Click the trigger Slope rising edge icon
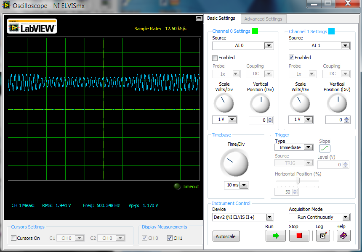Image resolution: width=362 pixels, height=252 pixels. click(325, 148)
